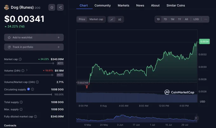The height and width of the screenshot is (128, 216).
Task: Set chart range to 1D
Action: (x=158, y=19)
